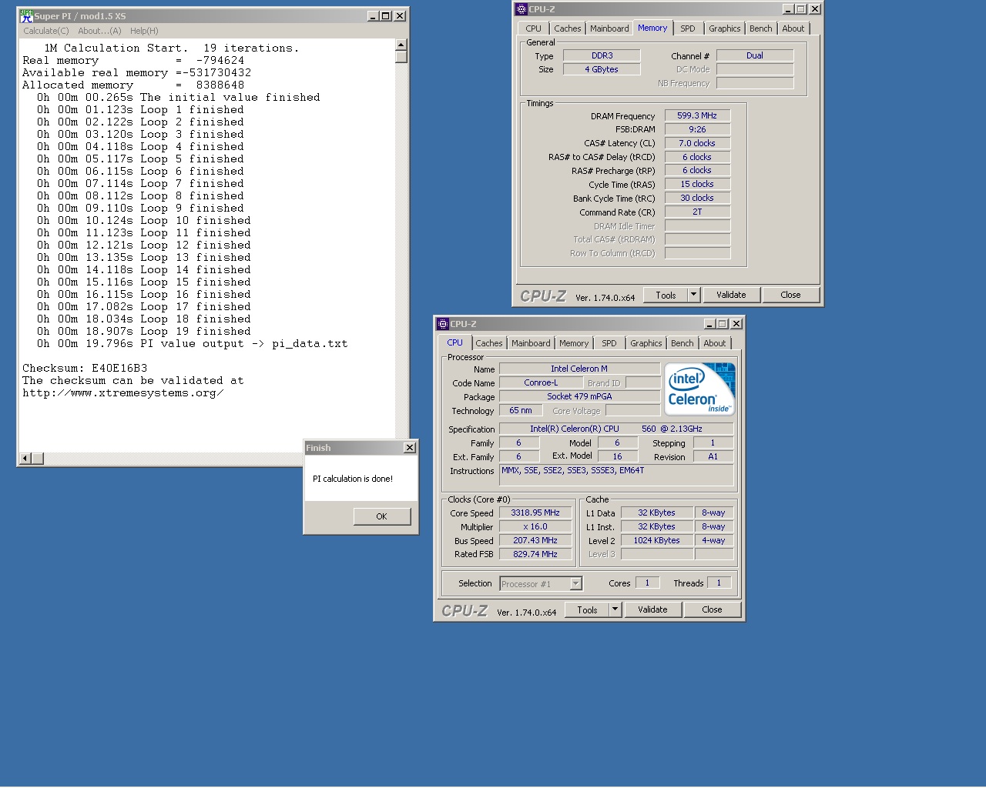Image resolution: width=986 pixels, height=788 pixels.
Task: Click Validate in upper CPU-Z window
Action: click(732, 295)
